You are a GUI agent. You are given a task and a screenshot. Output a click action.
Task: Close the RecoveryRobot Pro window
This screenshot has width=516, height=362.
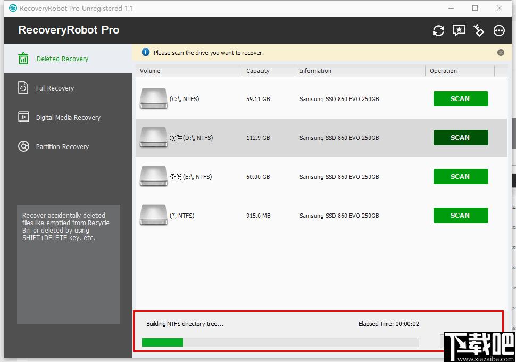(499, 8)
